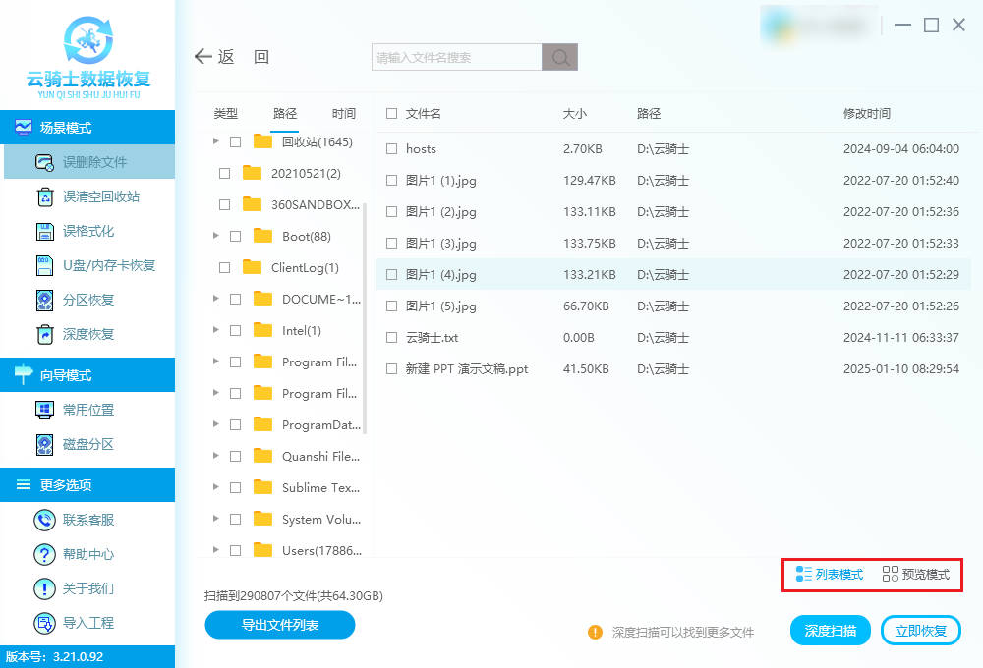Click the 立即恢复 button
This screenshot has height=668, width=983.
pyautogui.click(x=921, y=631)
